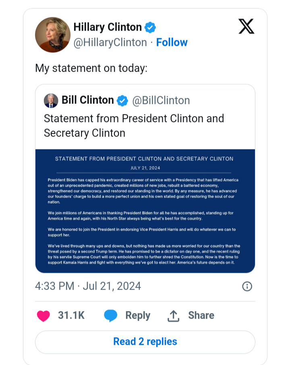Click the pink heart like icon
This screenshot has height=365, width=290.
(43, 316)
